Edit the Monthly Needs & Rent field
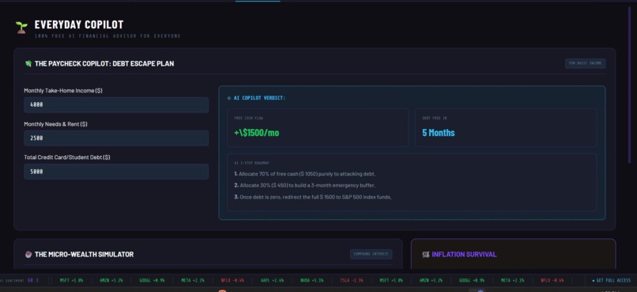 [116, 138]
